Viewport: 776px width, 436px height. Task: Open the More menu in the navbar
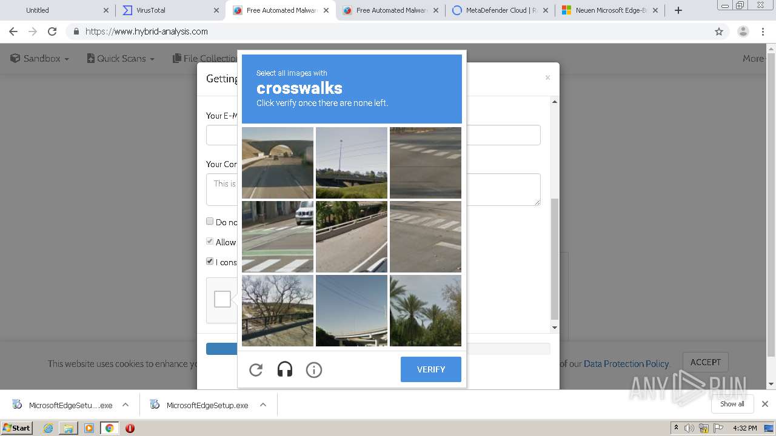pyautogui.click(x=755, y=59)
